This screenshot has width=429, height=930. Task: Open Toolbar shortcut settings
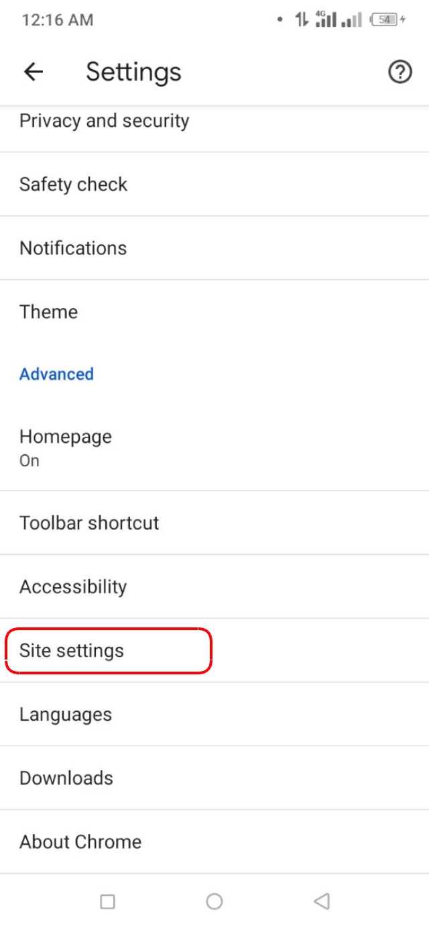[x=89, y=523]
